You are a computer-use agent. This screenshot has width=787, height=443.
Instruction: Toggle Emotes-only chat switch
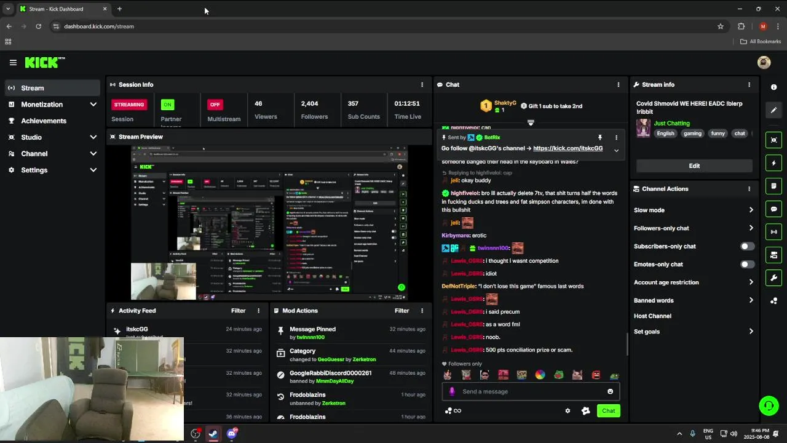747,265
